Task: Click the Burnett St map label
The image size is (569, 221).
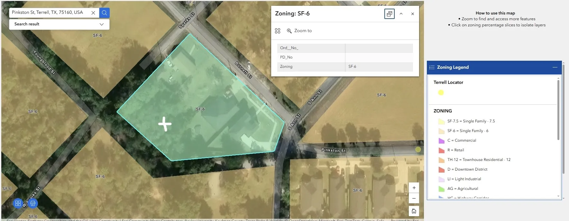Action: pos(243,70)
